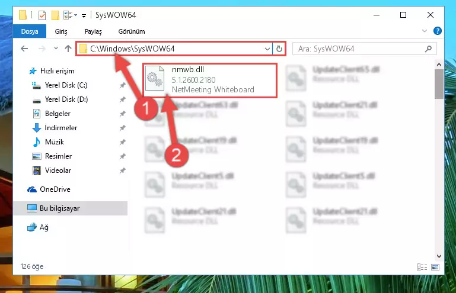Switch to the Görünüm ribbon tab
Screen dimensions: 456x293
(132, 31)
